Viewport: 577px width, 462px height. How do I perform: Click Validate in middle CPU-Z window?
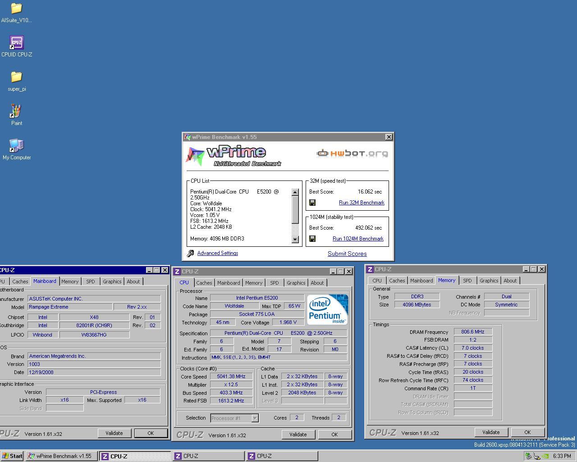[298, 434]
